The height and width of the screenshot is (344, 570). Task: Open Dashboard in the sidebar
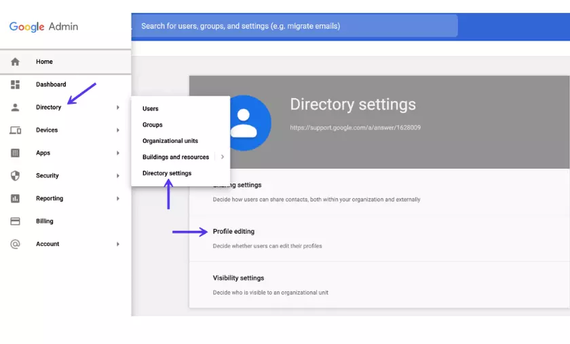click(65, 85)
